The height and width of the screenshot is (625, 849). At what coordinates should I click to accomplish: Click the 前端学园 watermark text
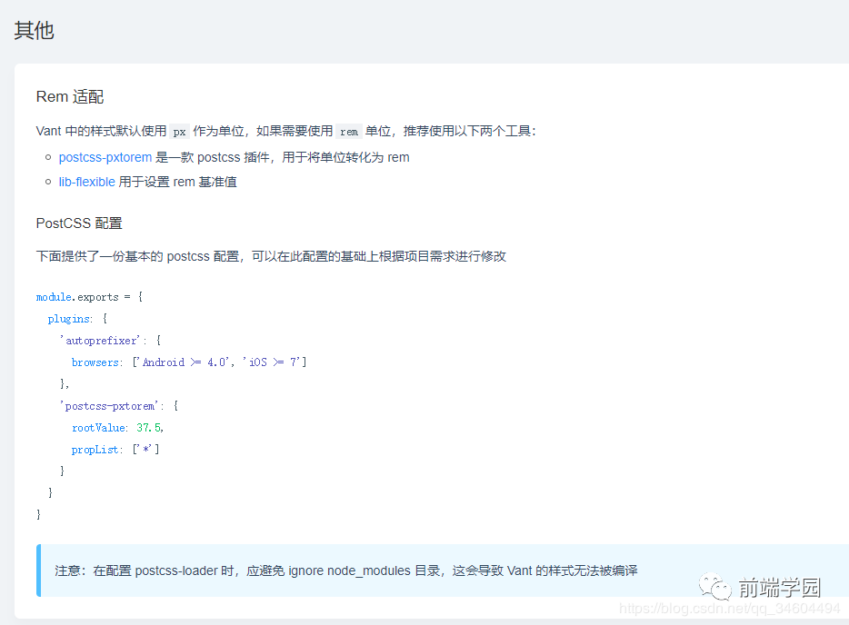pos(779,588)
